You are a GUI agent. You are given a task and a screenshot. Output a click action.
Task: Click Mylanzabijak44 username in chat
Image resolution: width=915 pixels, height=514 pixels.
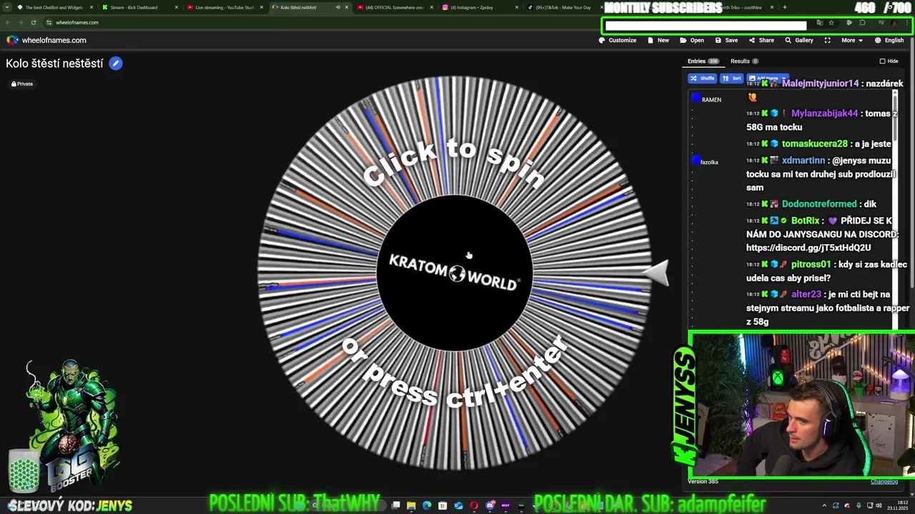pos(824,114)
